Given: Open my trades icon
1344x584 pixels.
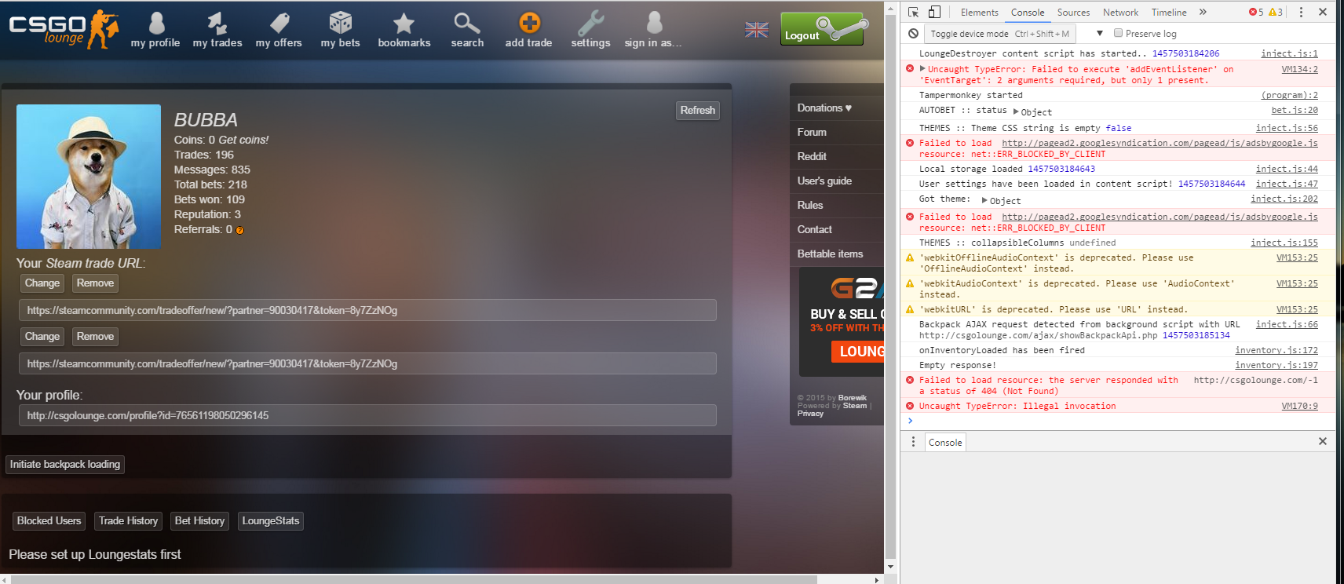Looking at the screenshot, I should click(217, 22).
